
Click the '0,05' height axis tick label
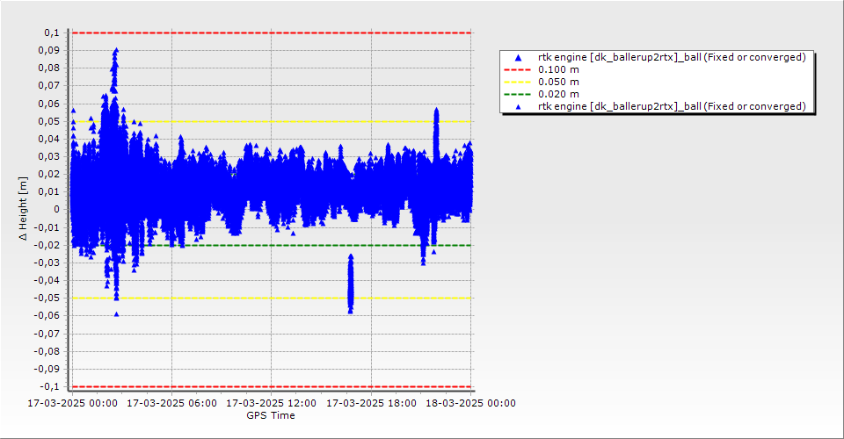(x=49, y=121)
